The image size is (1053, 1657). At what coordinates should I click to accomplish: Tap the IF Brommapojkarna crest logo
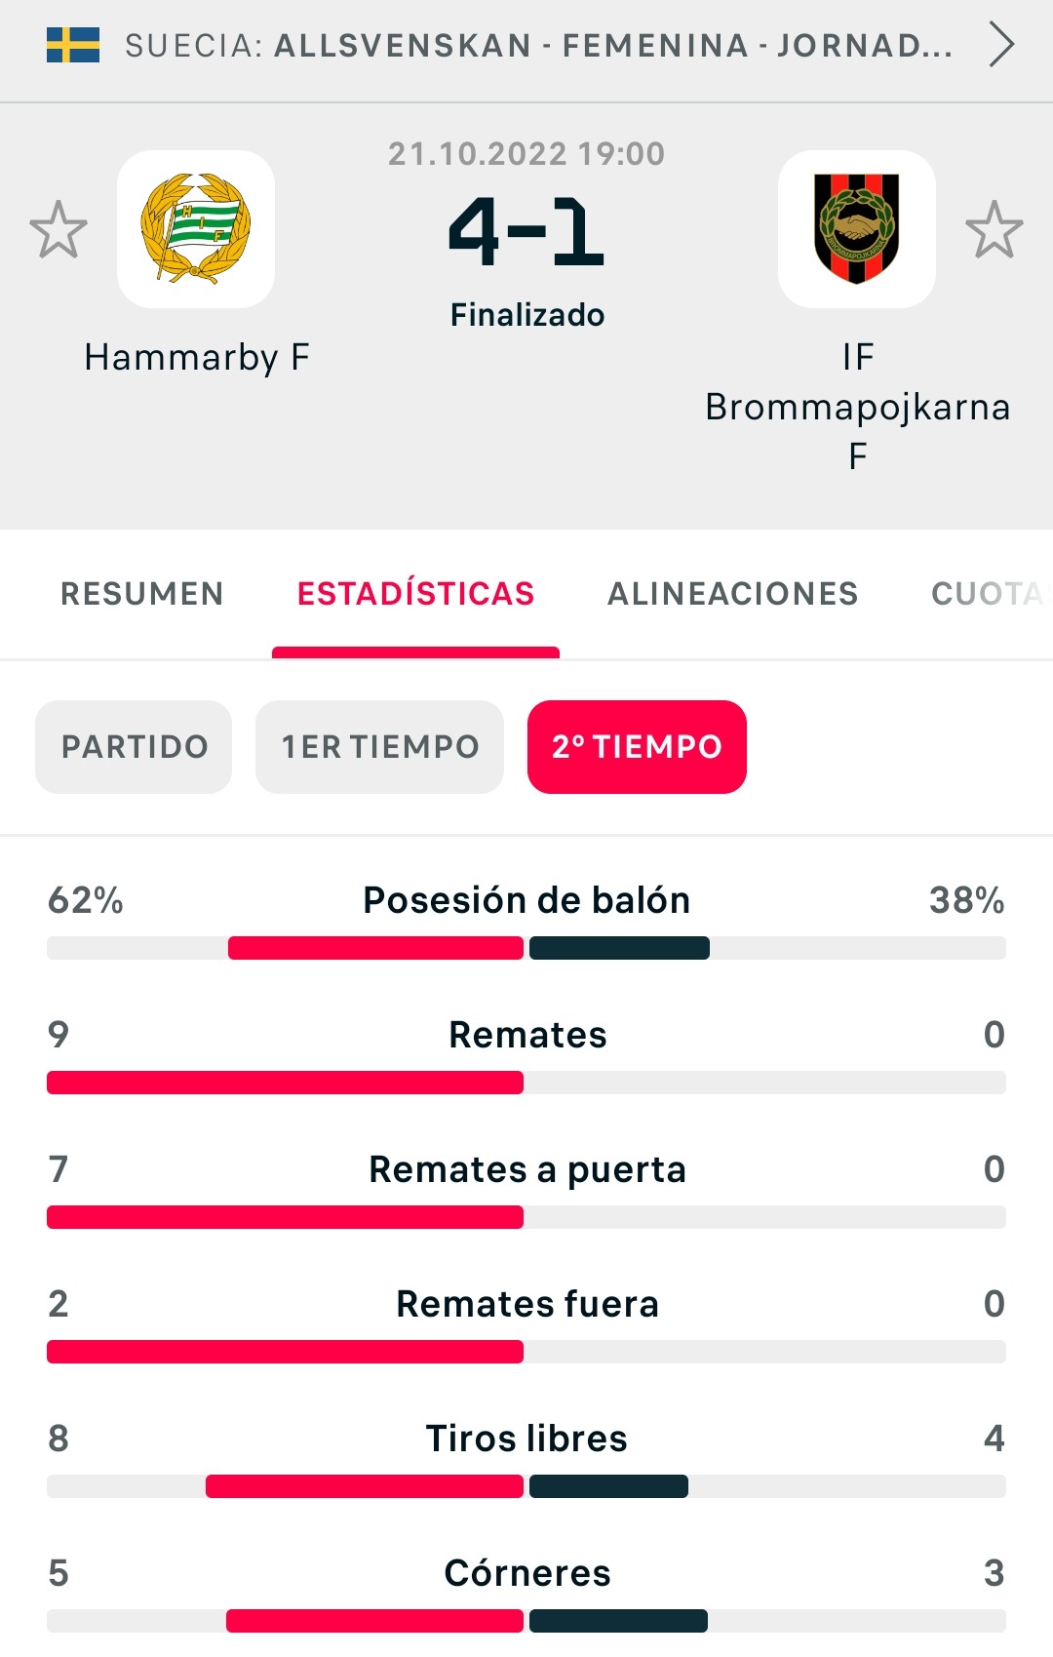857,229
